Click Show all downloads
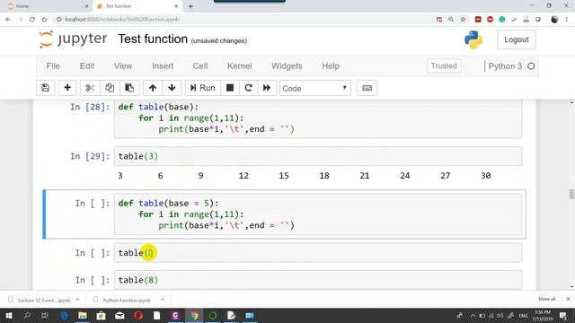 (x=547, y=299)
